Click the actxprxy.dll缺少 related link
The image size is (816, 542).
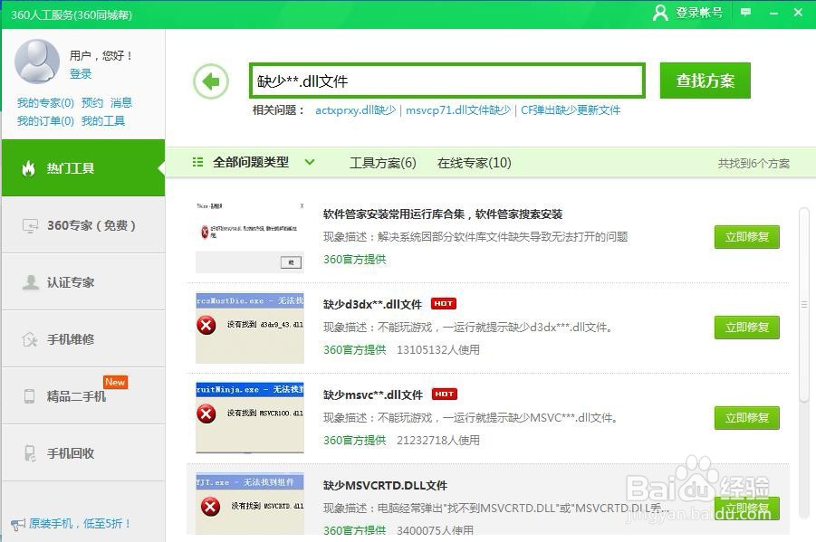pos(354,110)
